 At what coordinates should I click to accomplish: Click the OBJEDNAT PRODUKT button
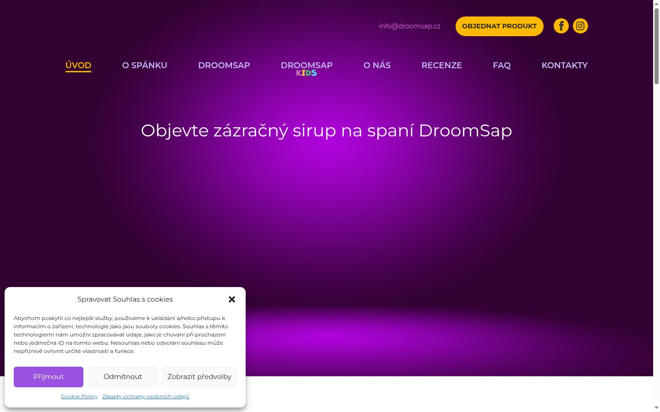(x=500, y=26)
